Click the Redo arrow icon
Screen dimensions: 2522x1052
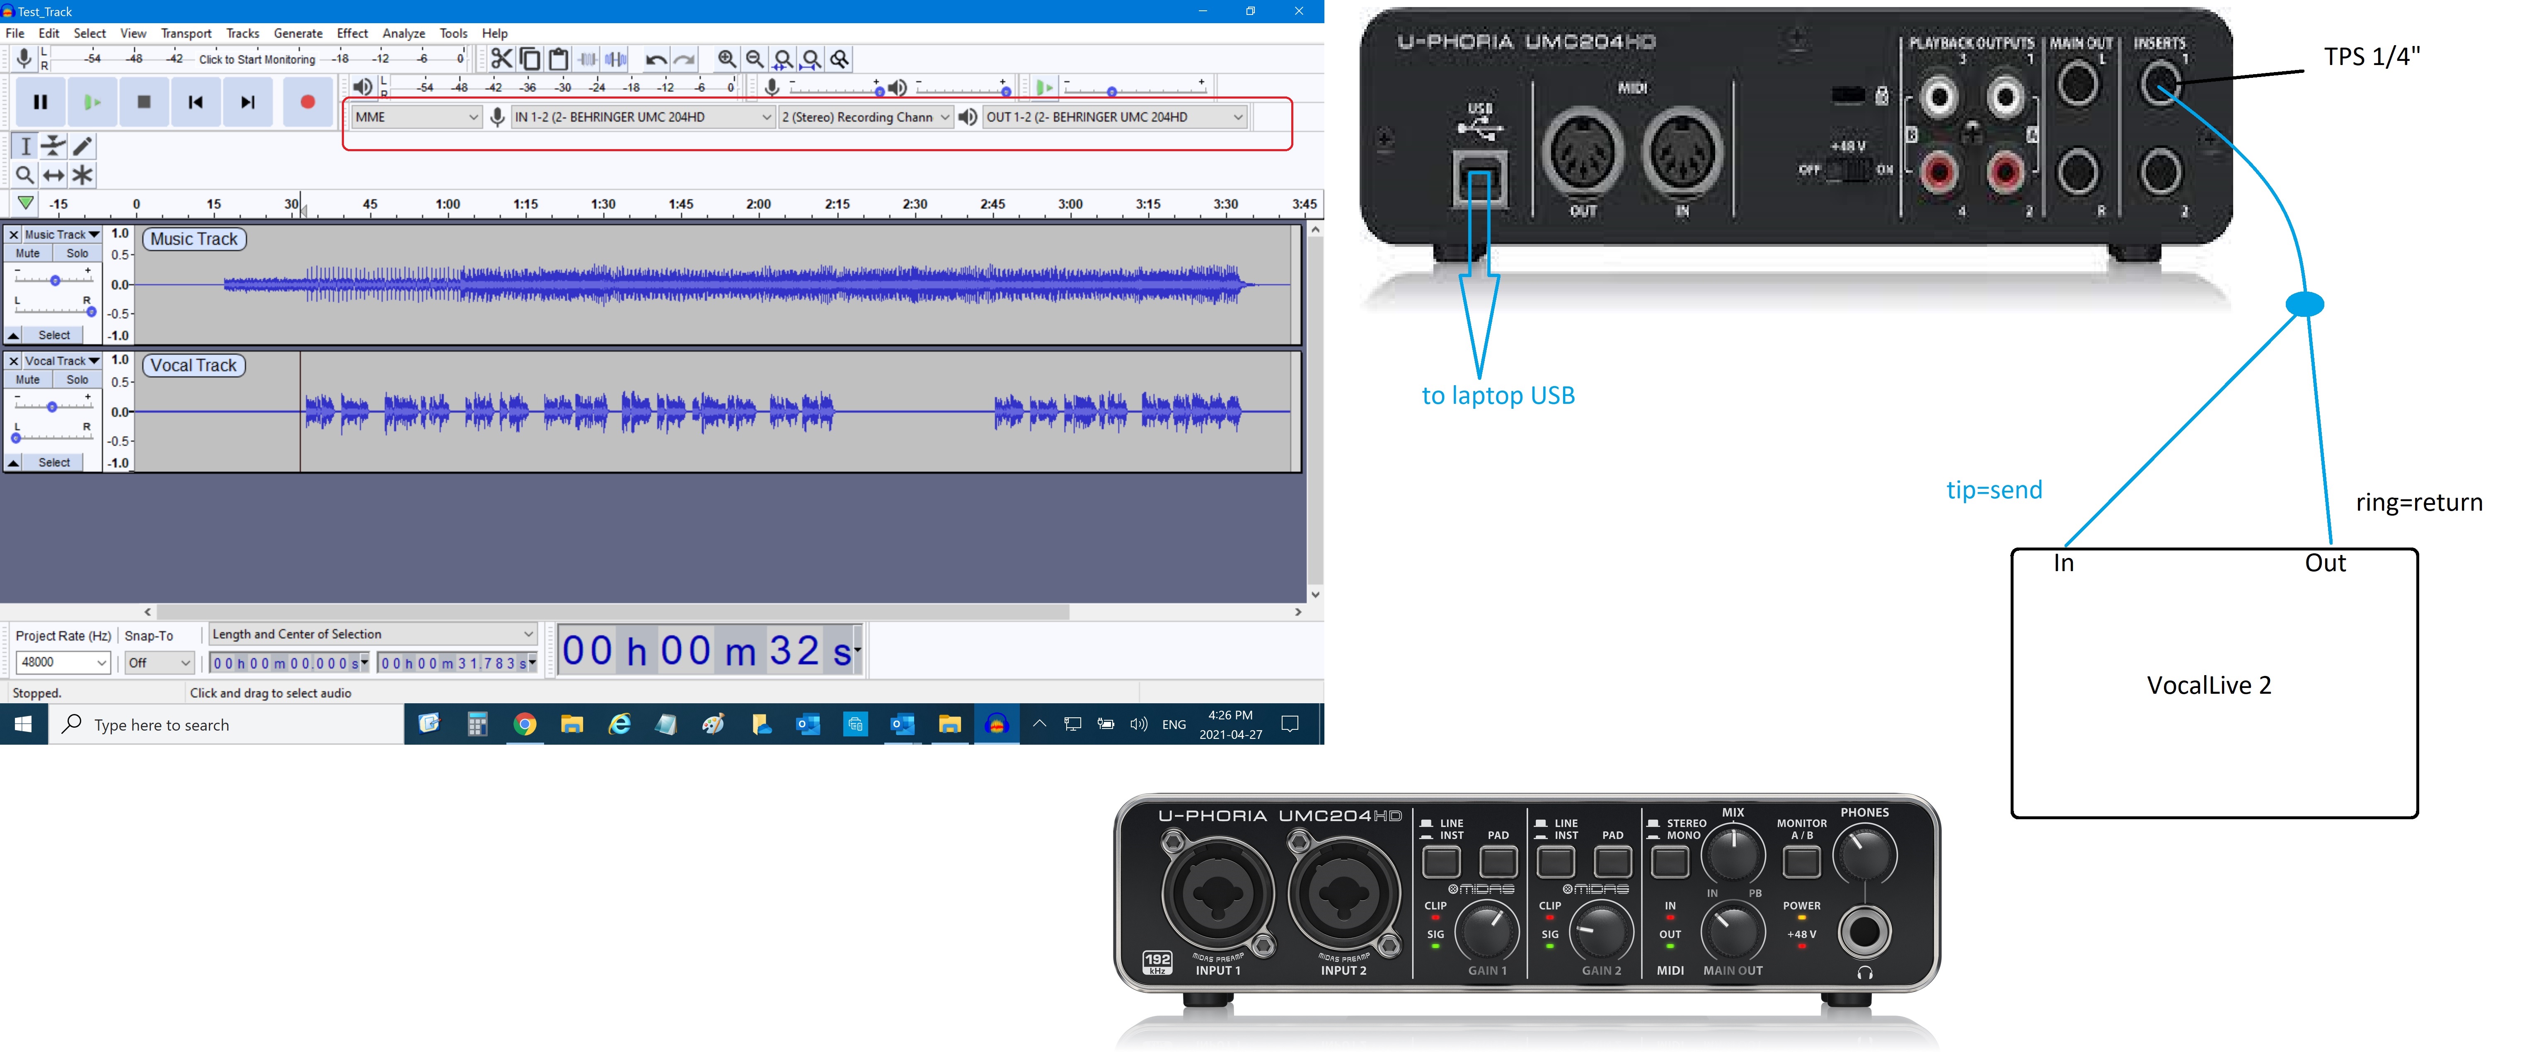pos(684,59)
